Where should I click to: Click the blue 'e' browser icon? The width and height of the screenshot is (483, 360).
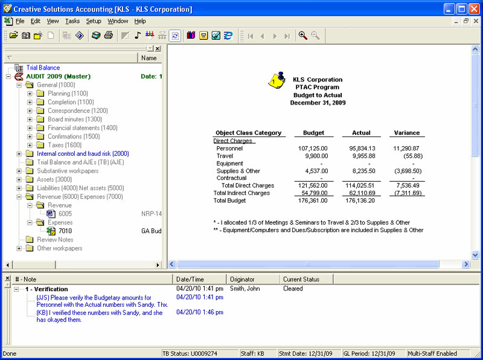tap(228, 36)
